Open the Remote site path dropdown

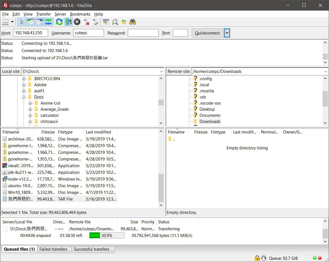tap(326, 71)
